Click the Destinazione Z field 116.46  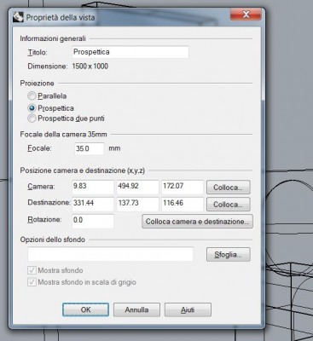[183, 204]
